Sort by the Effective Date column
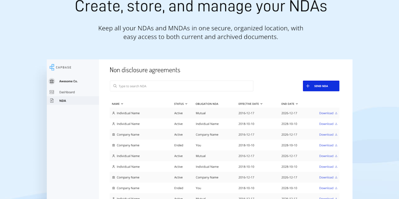Screen dimensions: 399x199 click(x=250, y=104)
